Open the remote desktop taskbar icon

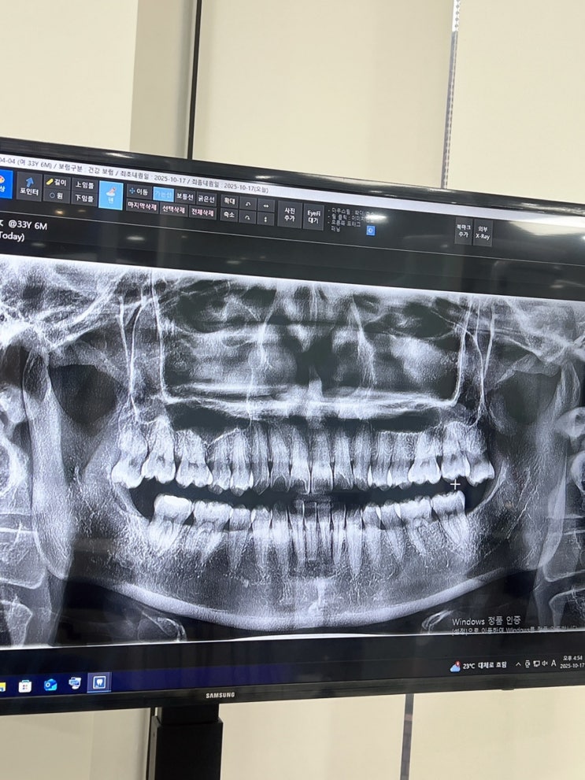coord(75,683)
